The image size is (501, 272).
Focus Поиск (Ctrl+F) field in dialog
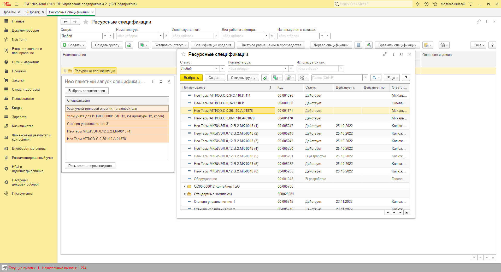click(337, 78)
